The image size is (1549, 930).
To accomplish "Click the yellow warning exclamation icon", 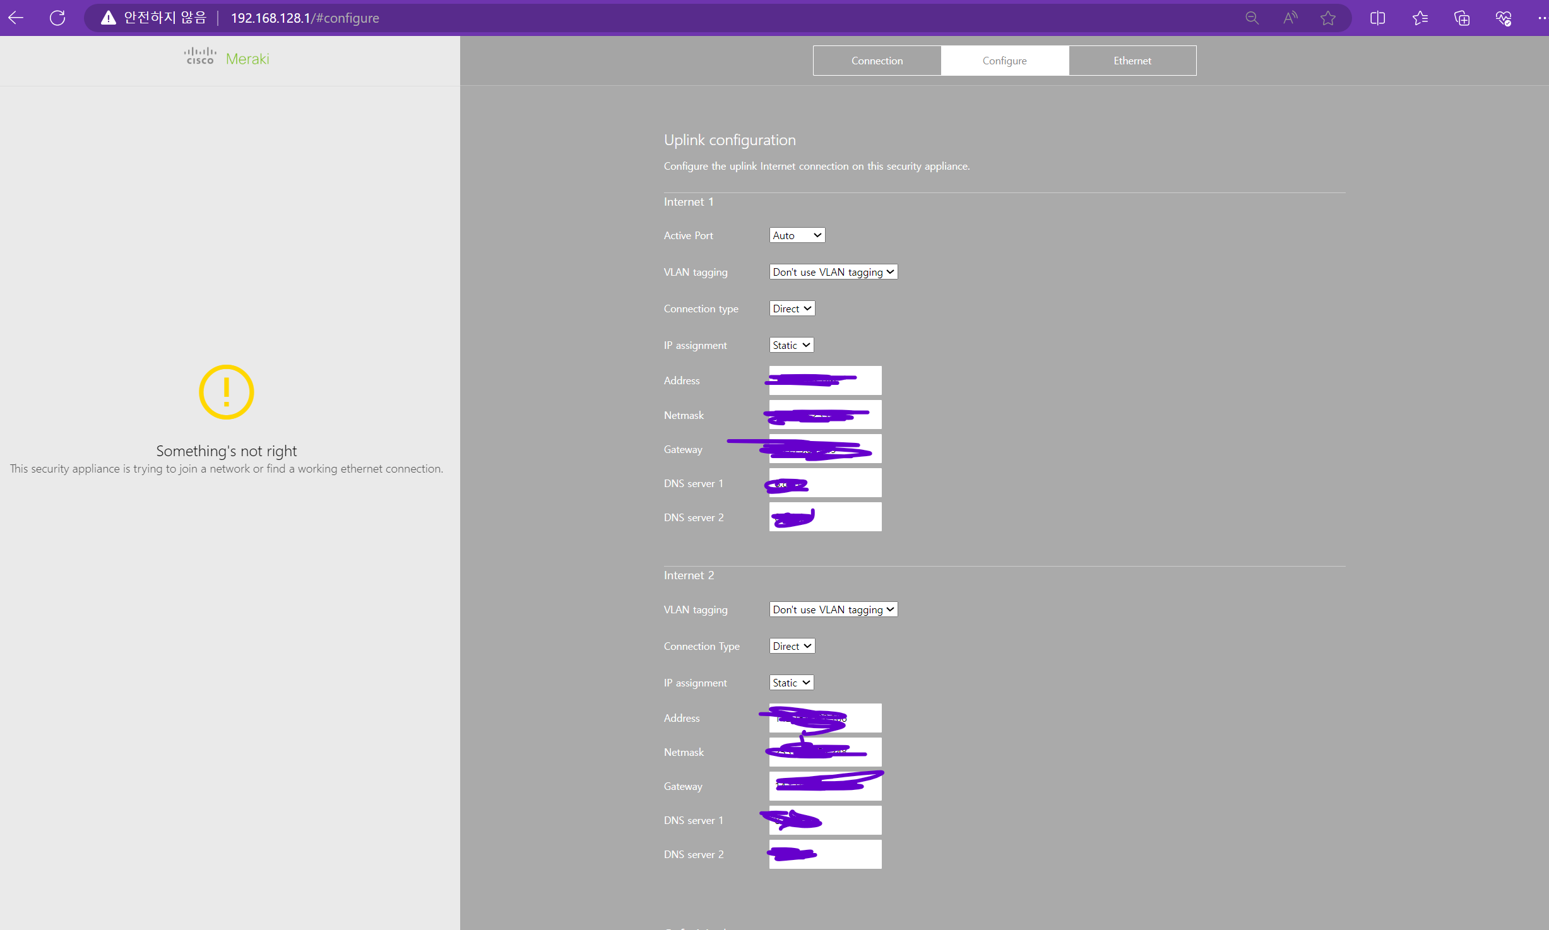I will click(226, 391).
